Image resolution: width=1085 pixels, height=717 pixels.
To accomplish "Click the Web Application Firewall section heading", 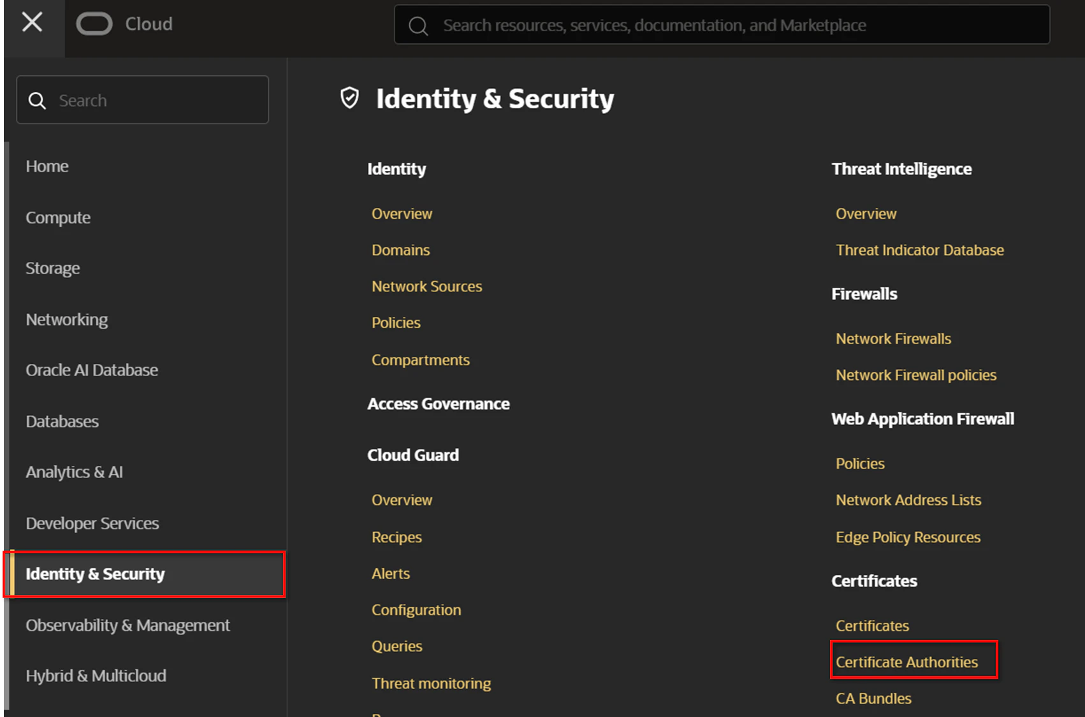I will pos(923,419).
